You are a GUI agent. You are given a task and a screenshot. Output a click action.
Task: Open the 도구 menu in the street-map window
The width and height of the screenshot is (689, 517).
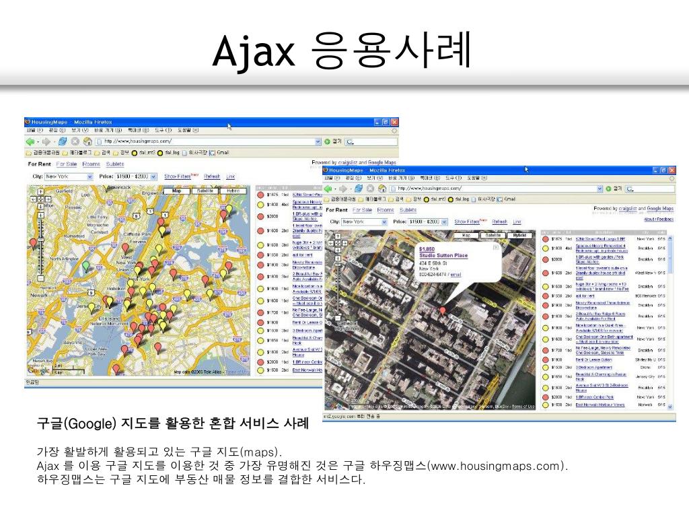click(163, 130)
